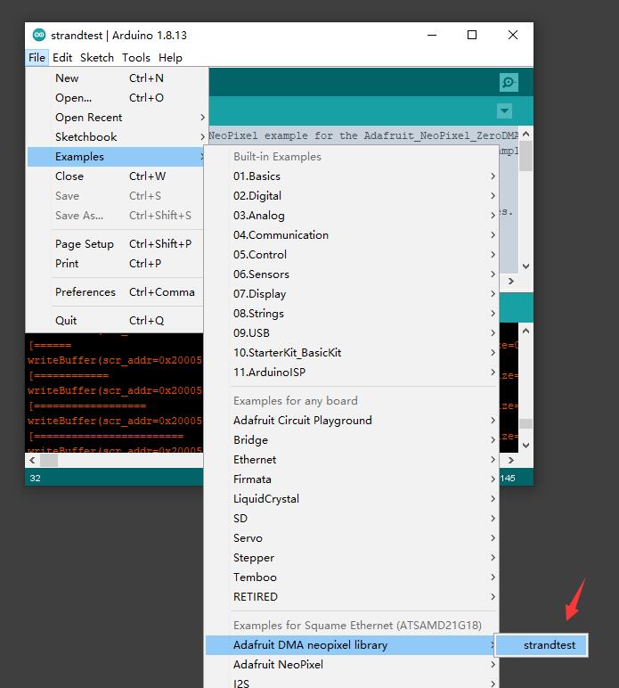The image size is (619, 688).
Task: Expand the Servo examples
Action: (352, 538)
